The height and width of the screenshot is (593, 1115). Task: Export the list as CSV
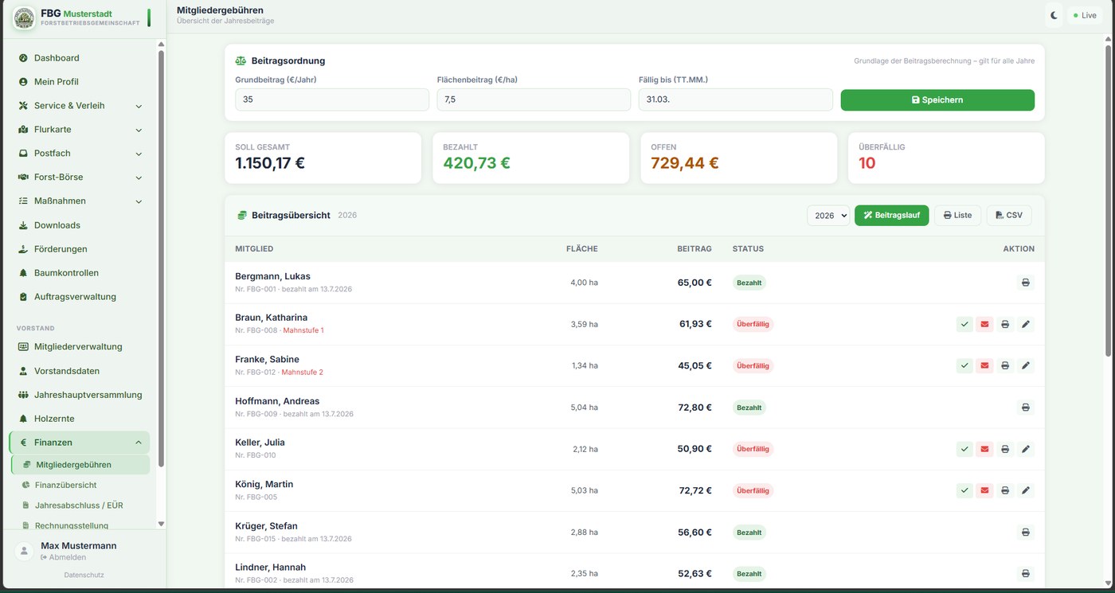click(1009, 216)
